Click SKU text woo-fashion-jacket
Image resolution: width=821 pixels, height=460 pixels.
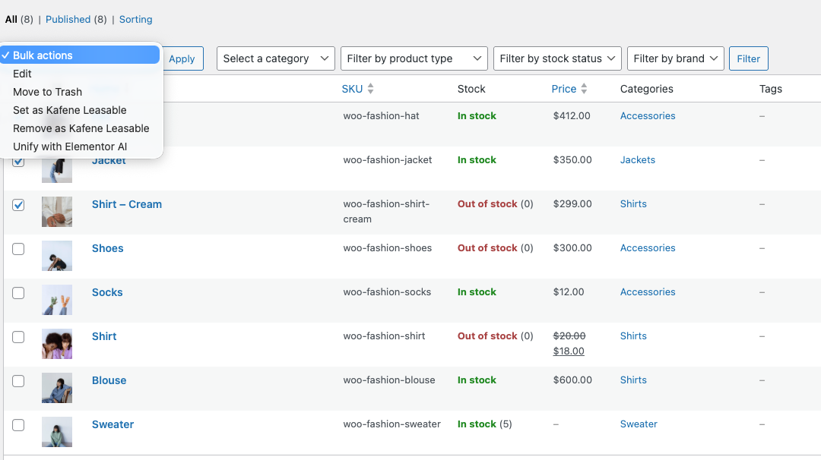pos(388,160)
